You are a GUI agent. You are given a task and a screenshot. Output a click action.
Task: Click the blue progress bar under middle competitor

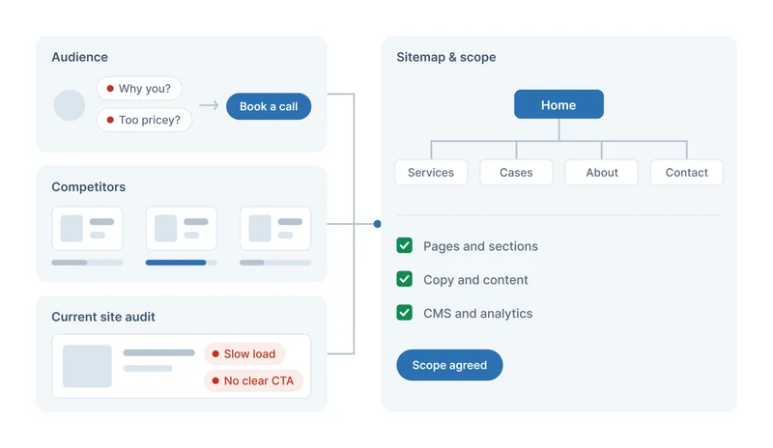(x=182, y=263)
